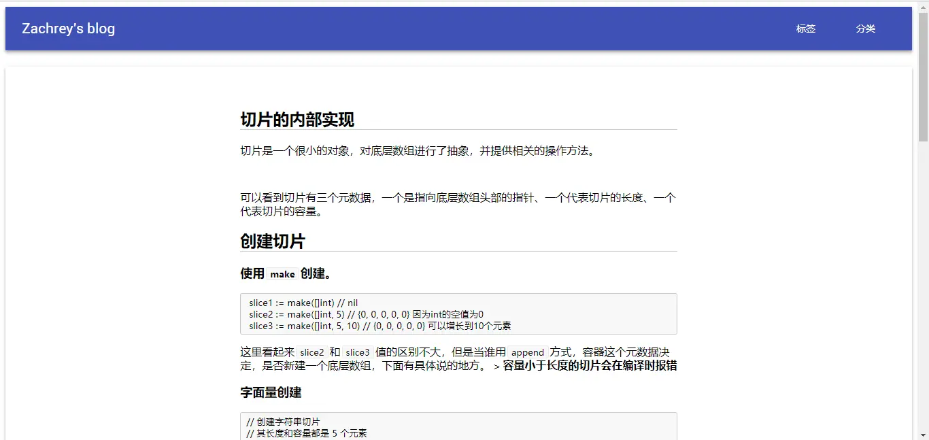Viewport: 929px width, 440px height.
Task: Click the inline code slice3
Action: point(358,352)
